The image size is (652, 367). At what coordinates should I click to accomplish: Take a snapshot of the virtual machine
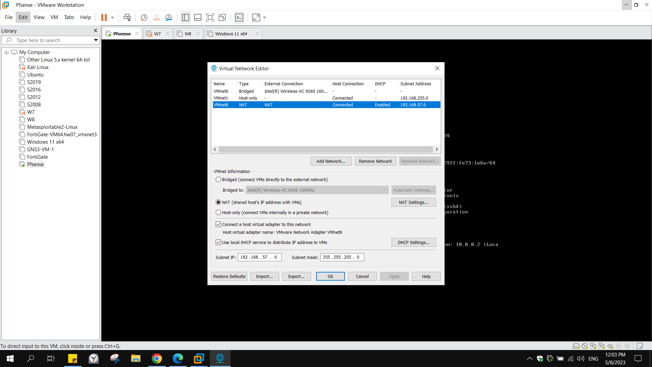[x=144, y=17]
